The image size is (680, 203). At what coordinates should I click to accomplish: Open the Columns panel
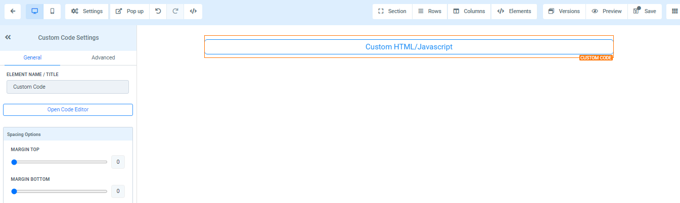(x=469, y=11)
